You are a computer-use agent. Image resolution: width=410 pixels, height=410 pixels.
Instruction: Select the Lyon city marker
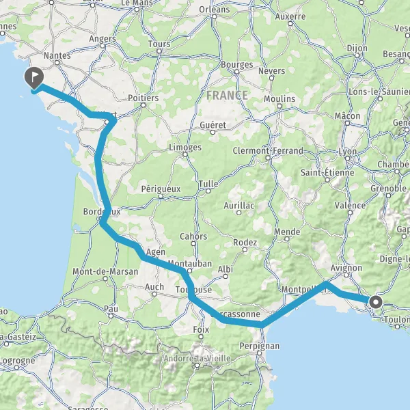pyautogui.click(x=348, y=159)
